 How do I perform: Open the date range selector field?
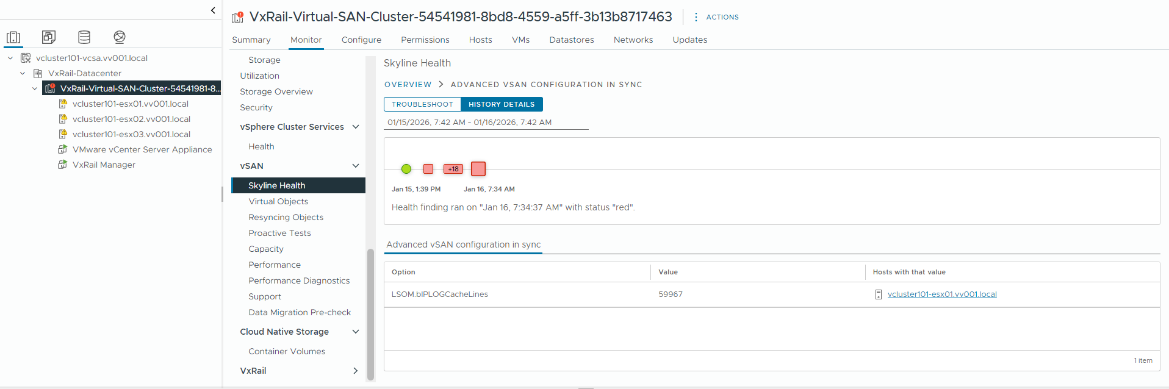point(486,123)
